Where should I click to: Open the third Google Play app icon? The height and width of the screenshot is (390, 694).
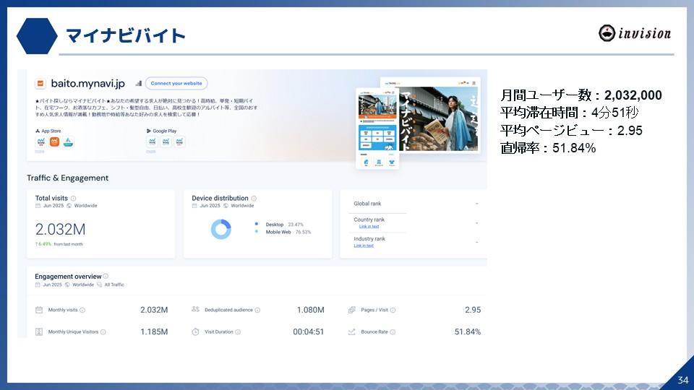pyautogui.click(x=179, y=142)
